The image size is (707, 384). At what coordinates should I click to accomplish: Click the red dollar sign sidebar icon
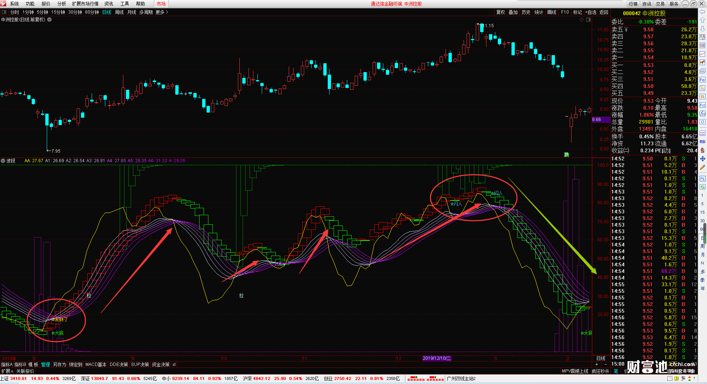(703, 150)
